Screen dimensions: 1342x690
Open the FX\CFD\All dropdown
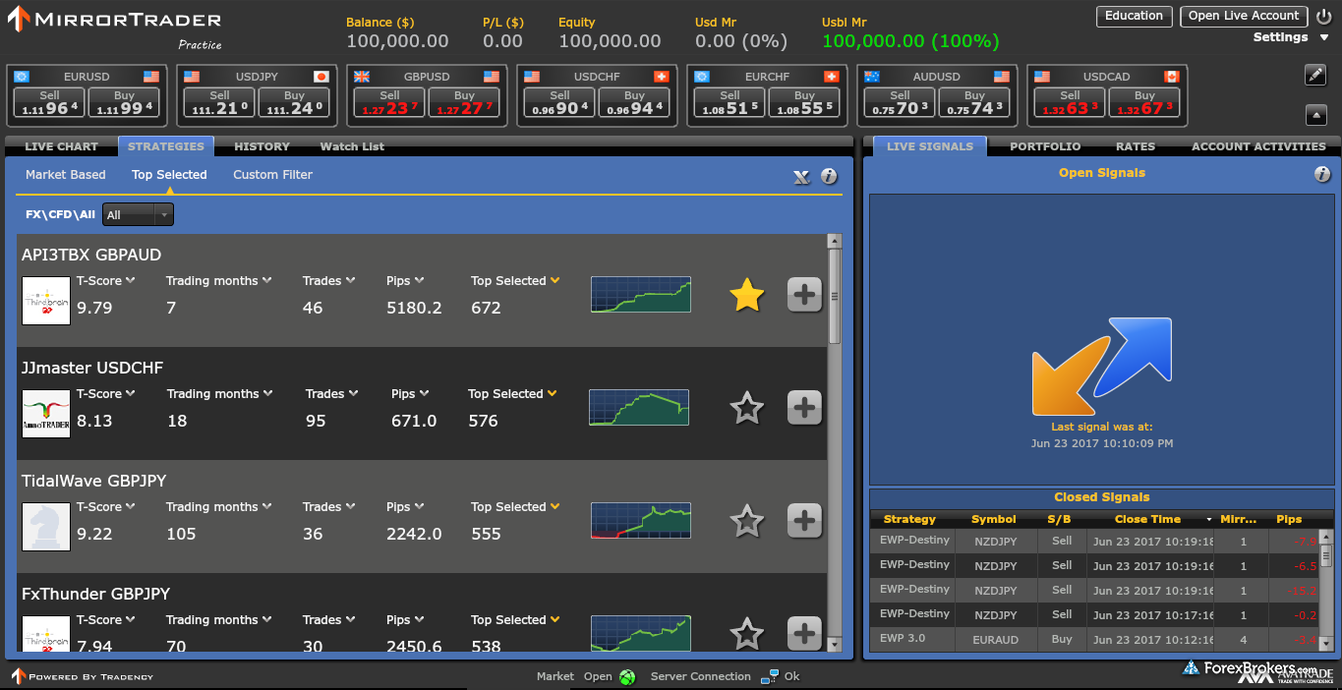138,214
